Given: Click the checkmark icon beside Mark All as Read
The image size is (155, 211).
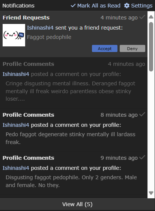Looking at the screenshot, I should [x=73, y=6].
